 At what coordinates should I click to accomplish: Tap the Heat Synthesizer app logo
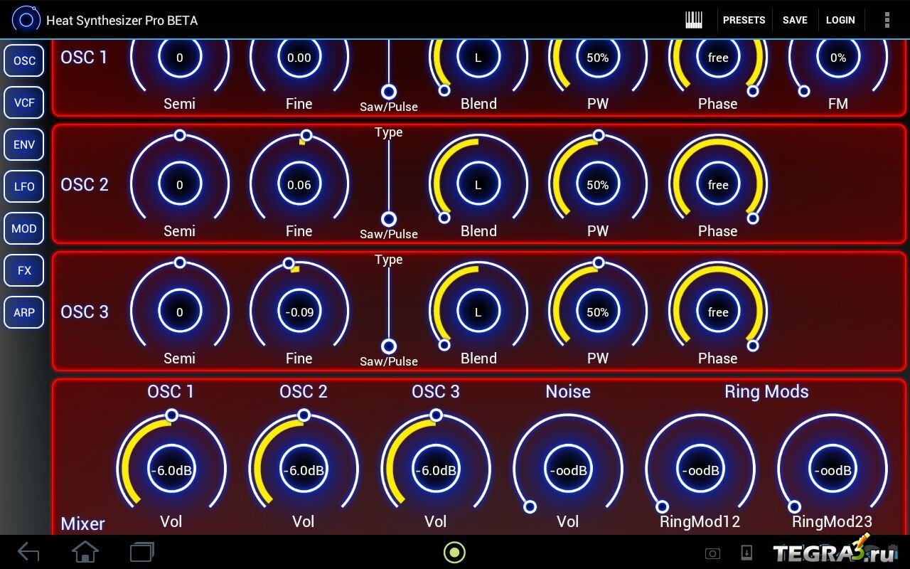click(26, 20)
